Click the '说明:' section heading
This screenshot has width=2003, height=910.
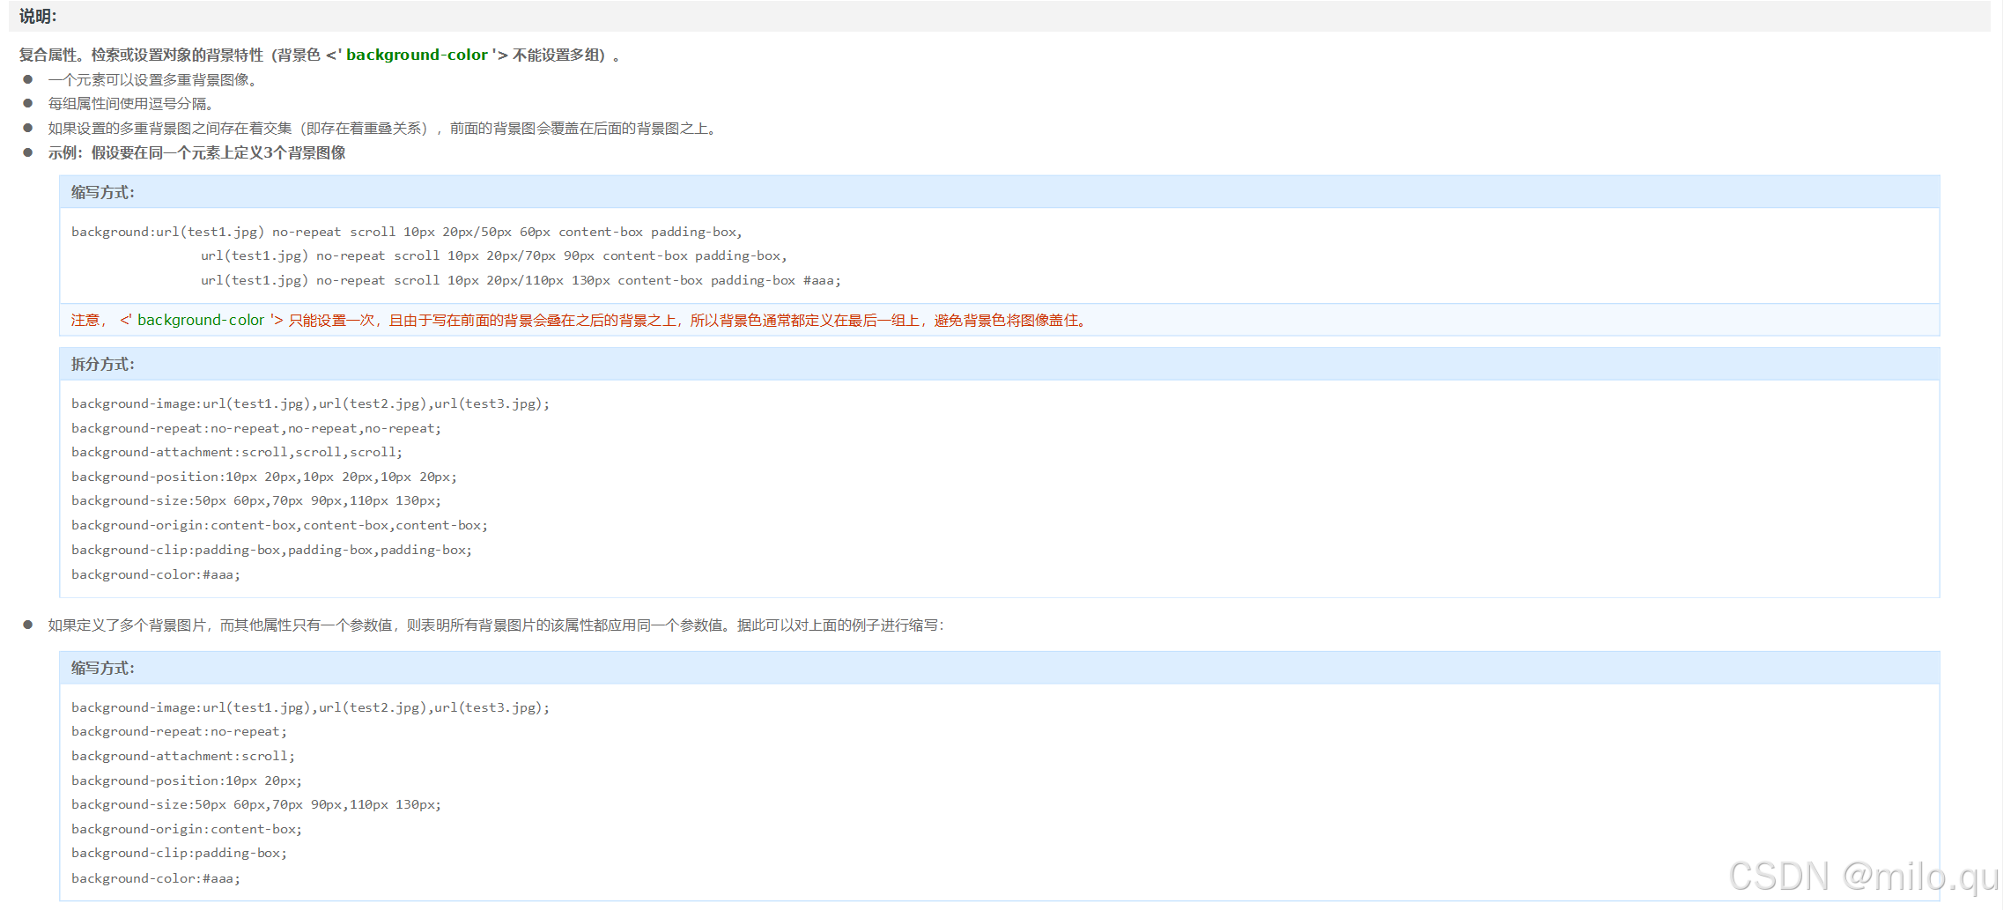(38, 16)
